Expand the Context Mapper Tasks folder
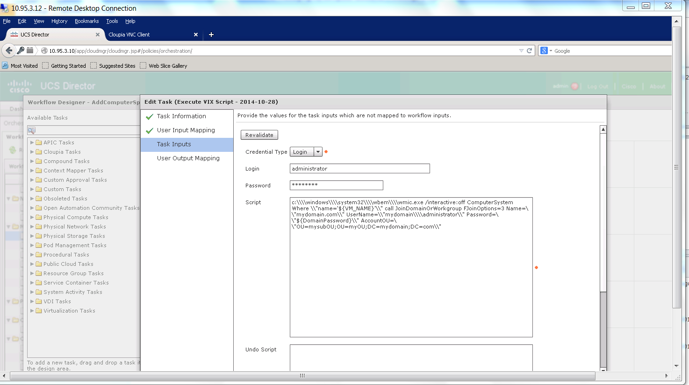The image size is (689, 385). (x=32, y=171)
